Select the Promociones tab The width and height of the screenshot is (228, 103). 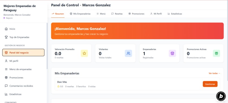tap(136, 14)
